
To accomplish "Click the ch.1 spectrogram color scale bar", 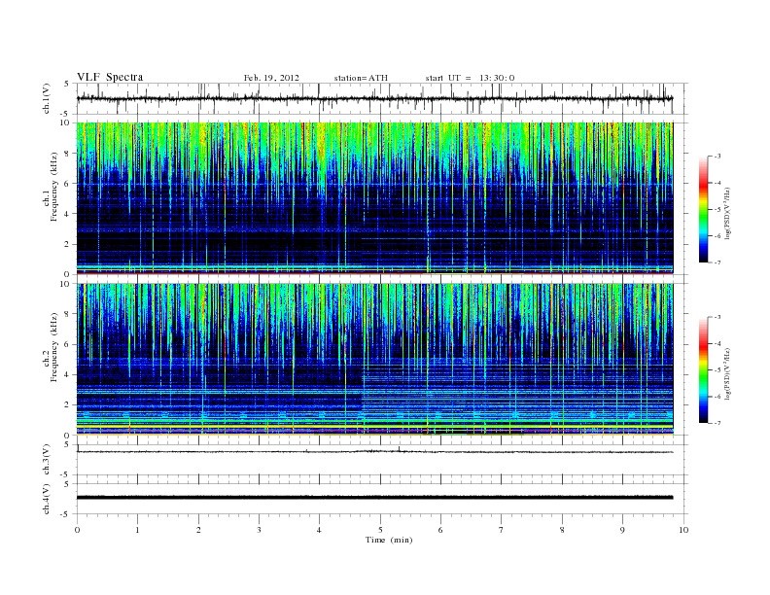I will click(x=704, y=209).
